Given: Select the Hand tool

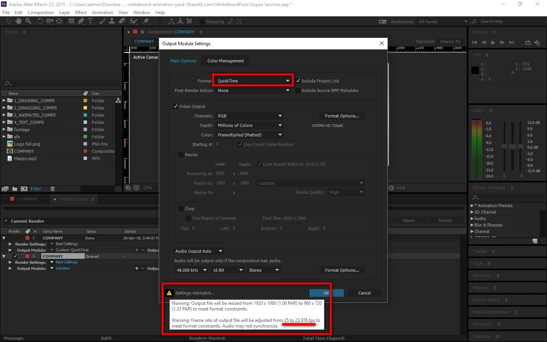Looking at the screenshot, I should tap(18, 21).
